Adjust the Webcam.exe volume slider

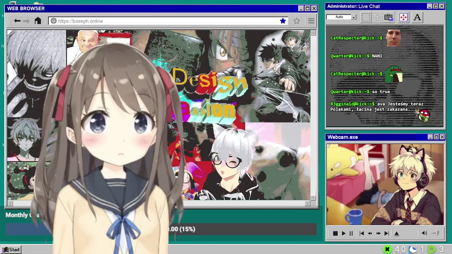click(x=435, y=233)
